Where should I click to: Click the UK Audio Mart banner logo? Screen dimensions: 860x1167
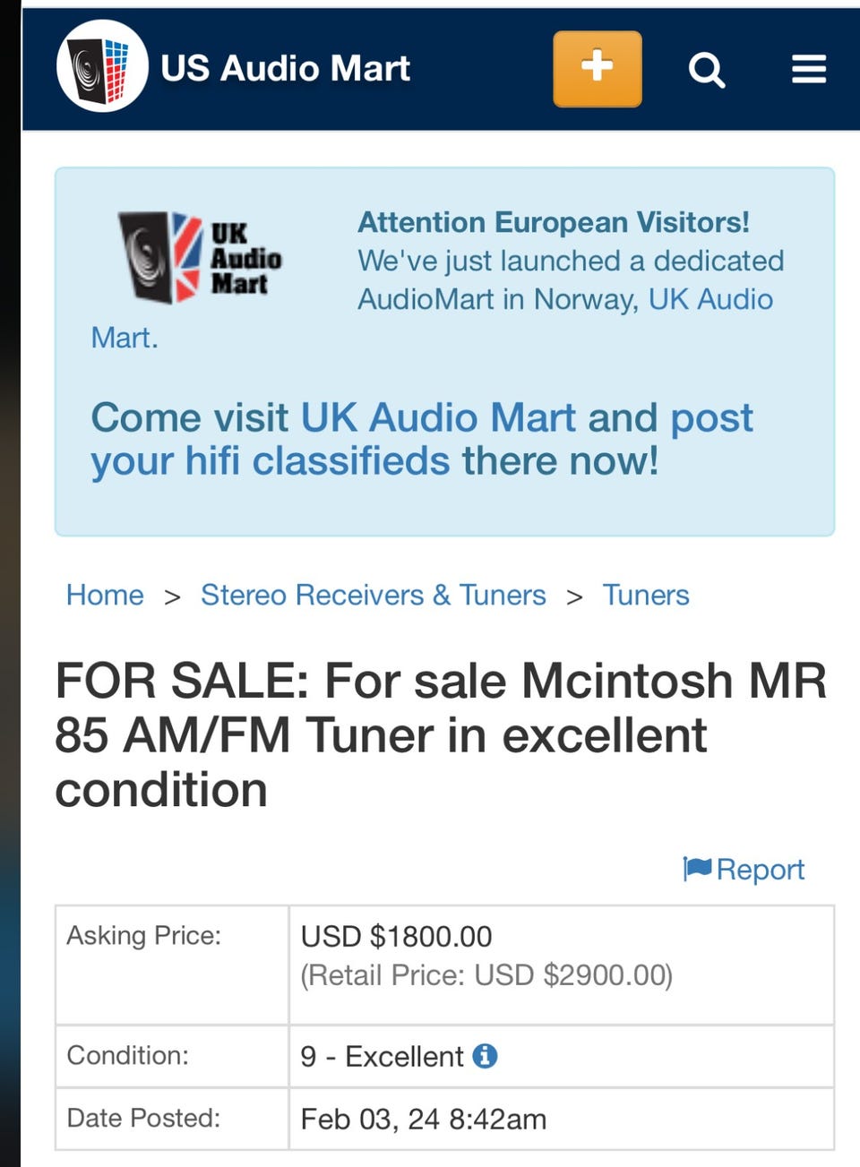(x=201, y=257)
